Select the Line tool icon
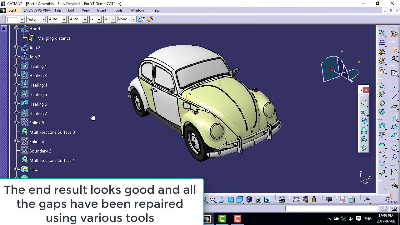This screenshot has width=400, height=225. coord(394,97)
